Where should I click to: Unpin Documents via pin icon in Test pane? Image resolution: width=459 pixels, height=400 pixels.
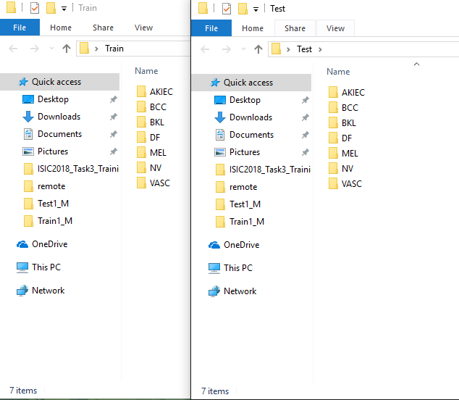(x=306, y=135)
